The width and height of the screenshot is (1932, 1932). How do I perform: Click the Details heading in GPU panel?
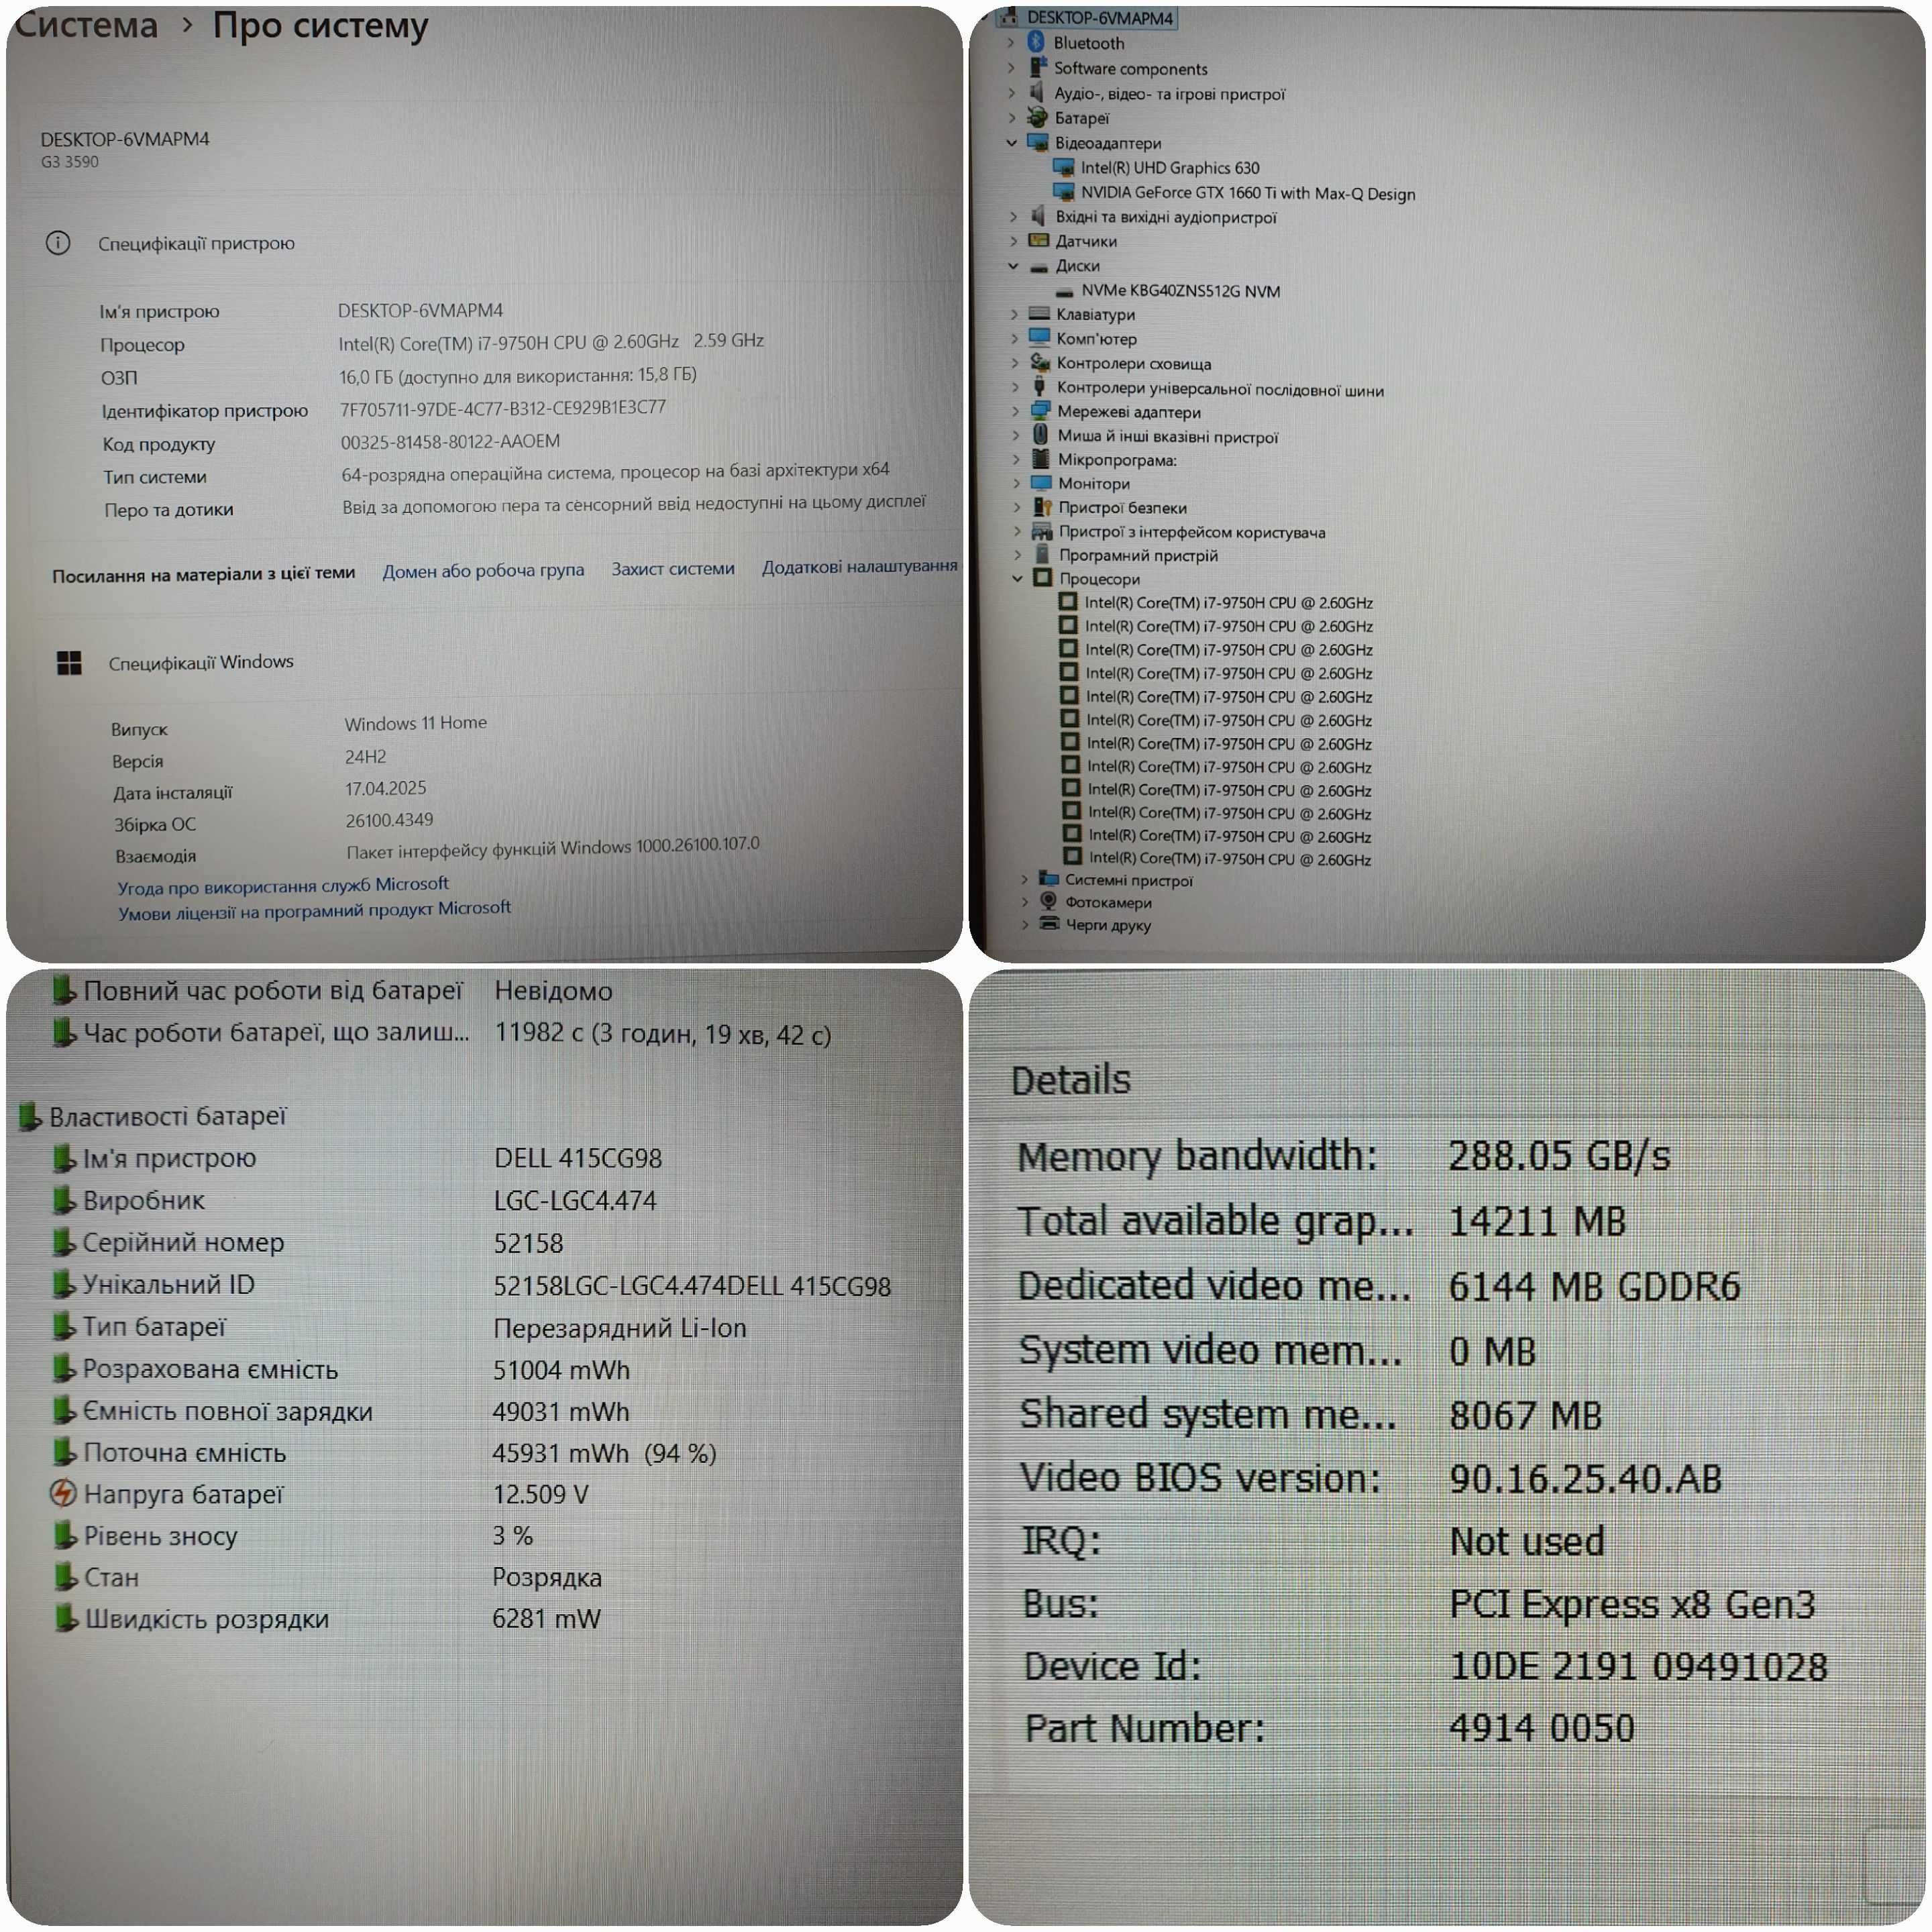pyautogui.click(x=1071, y=1079)
